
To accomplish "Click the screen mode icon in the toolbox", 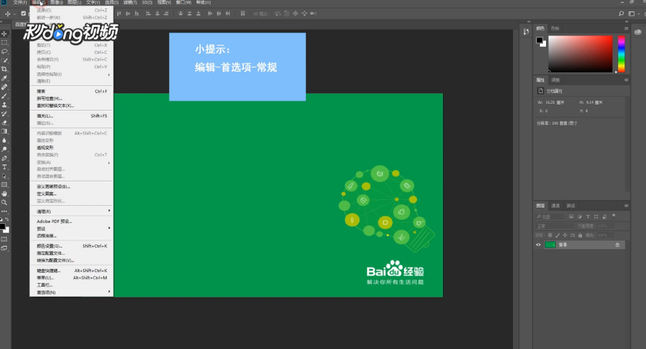I will (x=4, y=248).
